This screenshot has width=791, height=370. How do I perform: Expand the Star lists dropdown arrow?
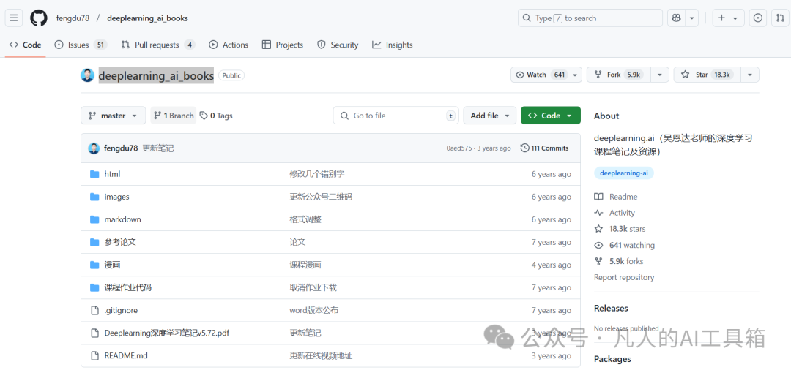coord(750,75)
